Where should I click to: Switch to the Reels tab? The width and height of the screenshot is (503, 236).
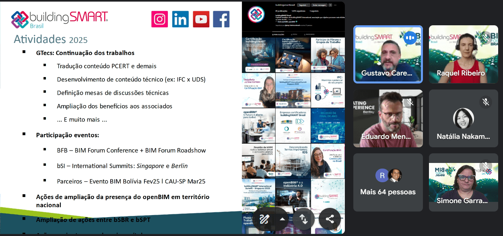tap(293, 35)
